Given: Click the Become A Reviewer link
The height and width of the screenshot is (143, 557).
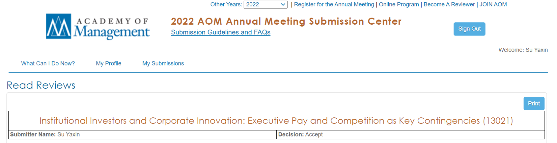Looking at the screenshot, I should point(449,4).
